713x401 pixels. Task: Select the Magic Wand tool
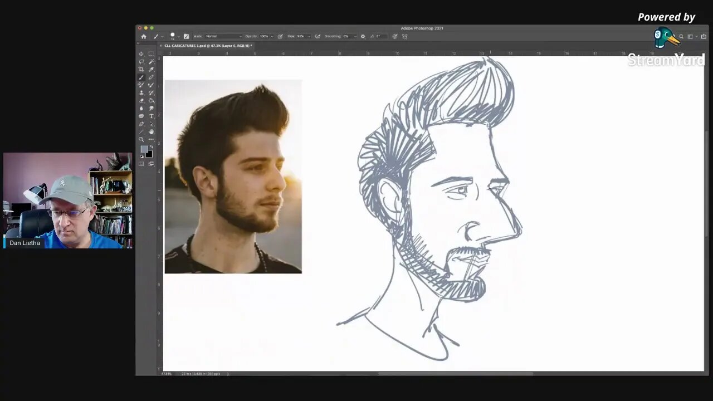click(152, 62)
